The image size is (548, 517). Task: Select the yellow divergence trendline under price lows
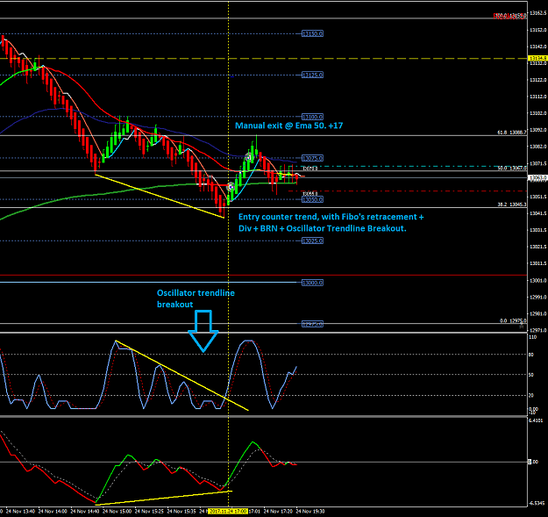tap(160, 196)
